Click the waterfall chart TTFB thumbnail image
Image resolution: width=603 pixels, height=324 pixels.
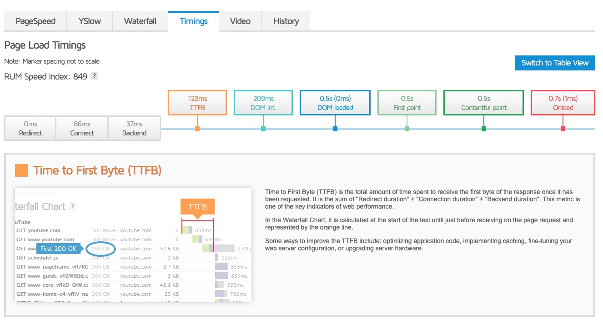tap(133, 244)
